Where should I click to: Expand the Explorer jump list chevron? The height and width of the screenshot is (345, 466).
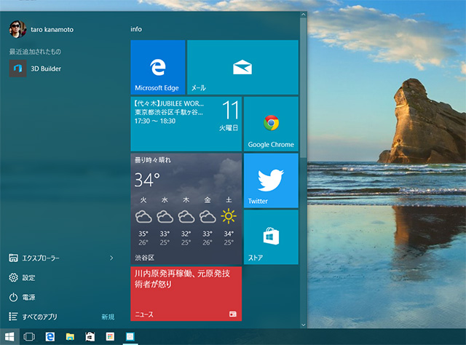[111, 258]
